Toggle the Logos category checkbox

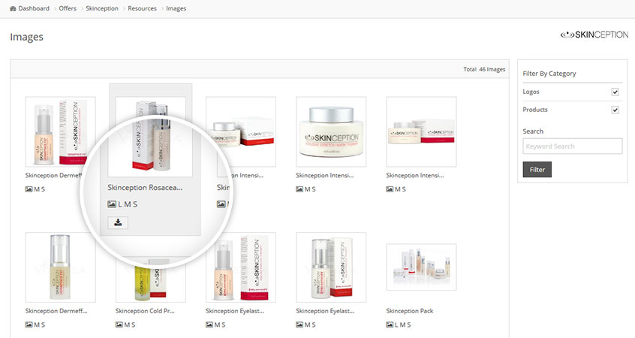click(x=615, y=92)
